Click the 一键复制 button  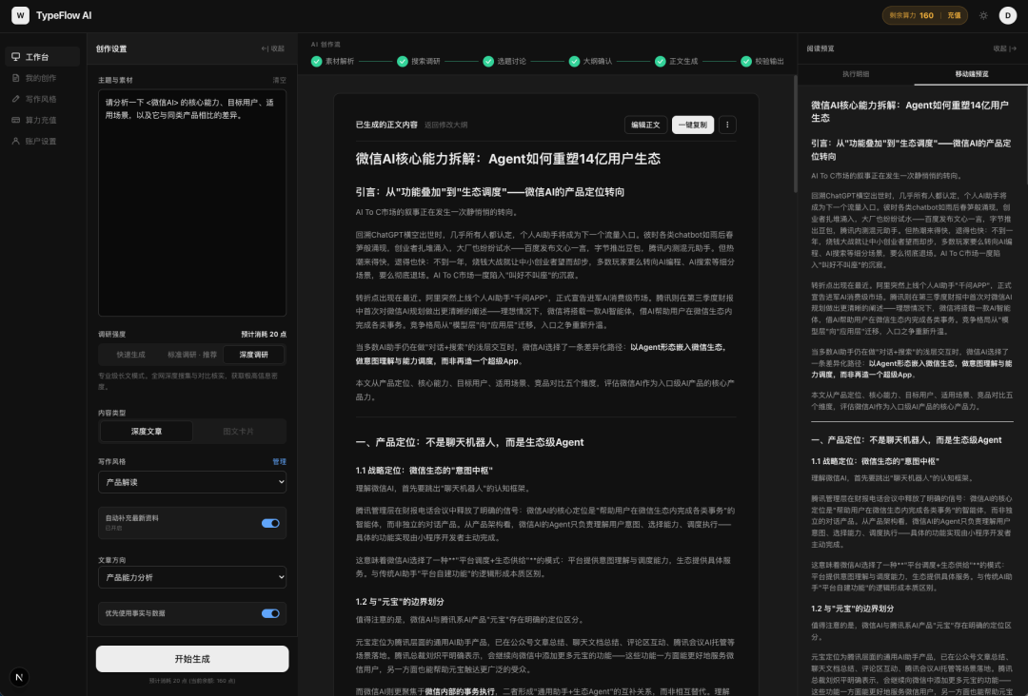[x=692, y=125]
